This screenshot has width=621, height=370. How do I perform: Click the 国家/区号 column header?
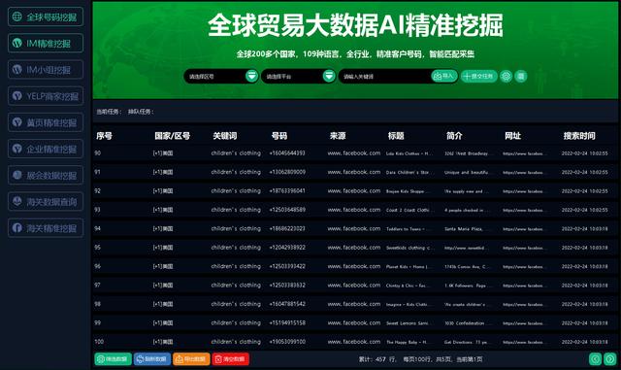173,136
